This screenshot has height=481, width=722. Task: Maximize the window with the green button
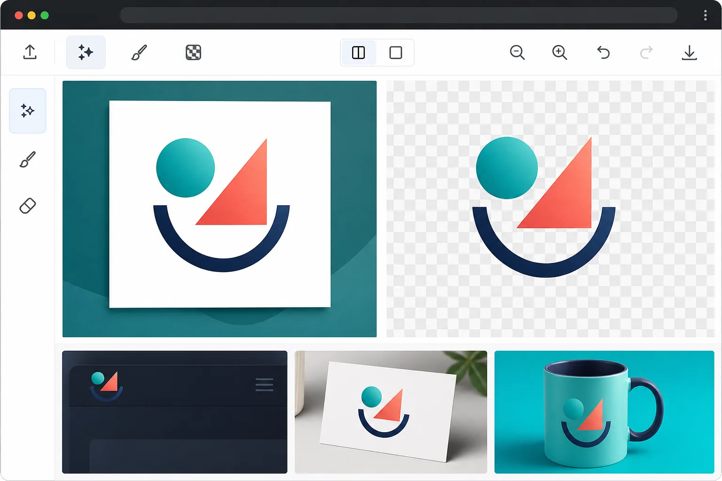point(45,16)
